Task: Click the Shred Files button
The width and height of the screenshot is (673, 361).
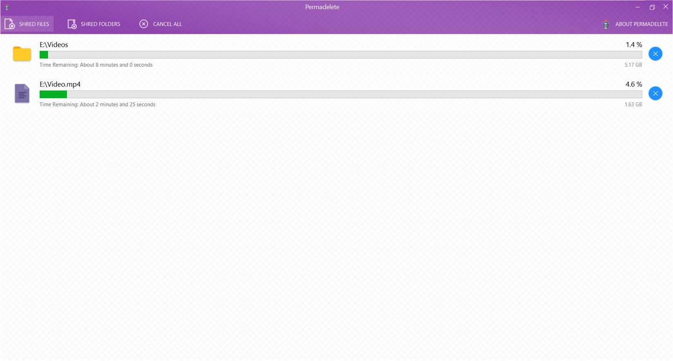Action: (x=27, y=24)
